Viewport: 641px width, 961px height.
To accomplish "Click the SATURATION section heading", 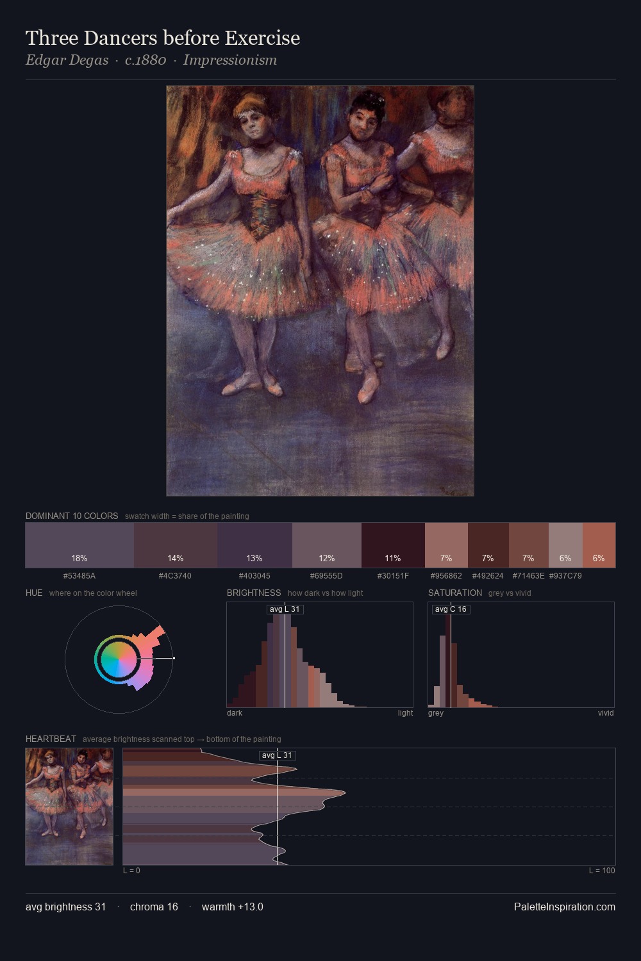I will pos(455,593).
